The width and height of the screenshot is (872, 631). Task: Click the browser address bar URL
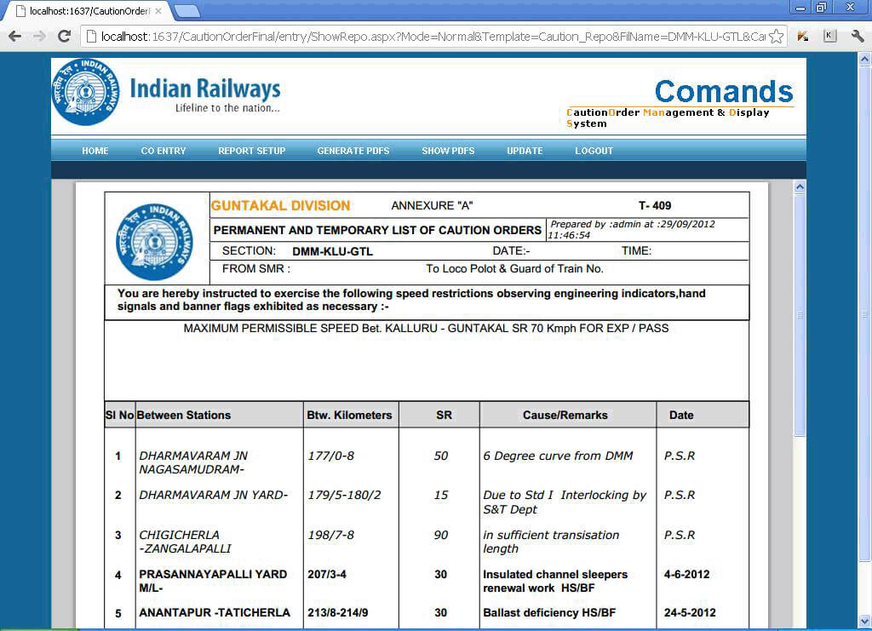click(433, 37)
